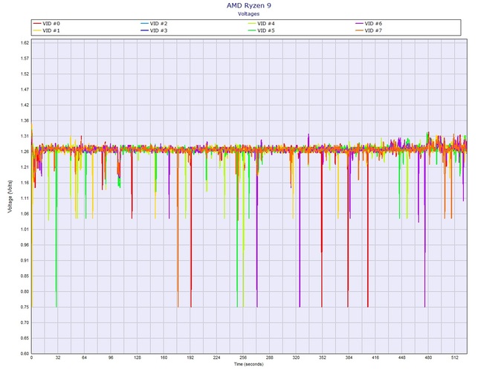Click the 256 tick on time axis
498x373 pixels.
tap(243, 357)
